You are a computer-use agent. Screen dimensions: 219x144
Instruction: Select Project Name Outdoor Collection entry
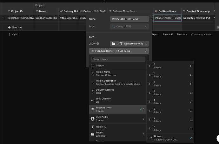118,74
